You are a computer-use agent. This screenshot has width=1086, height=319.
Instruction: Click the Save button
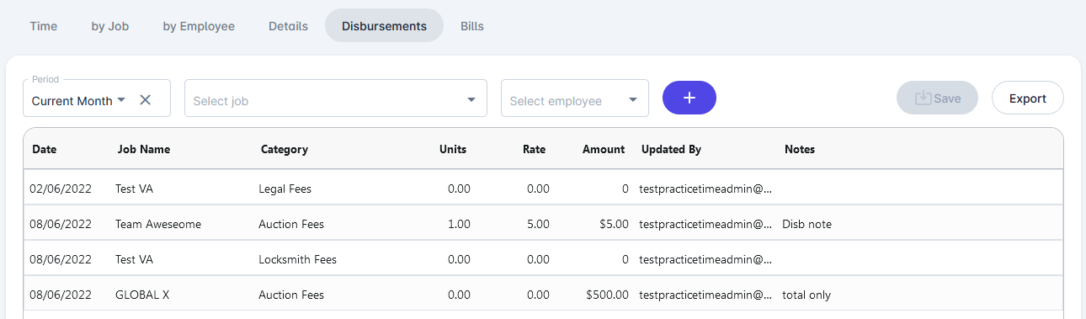(937, 98)
